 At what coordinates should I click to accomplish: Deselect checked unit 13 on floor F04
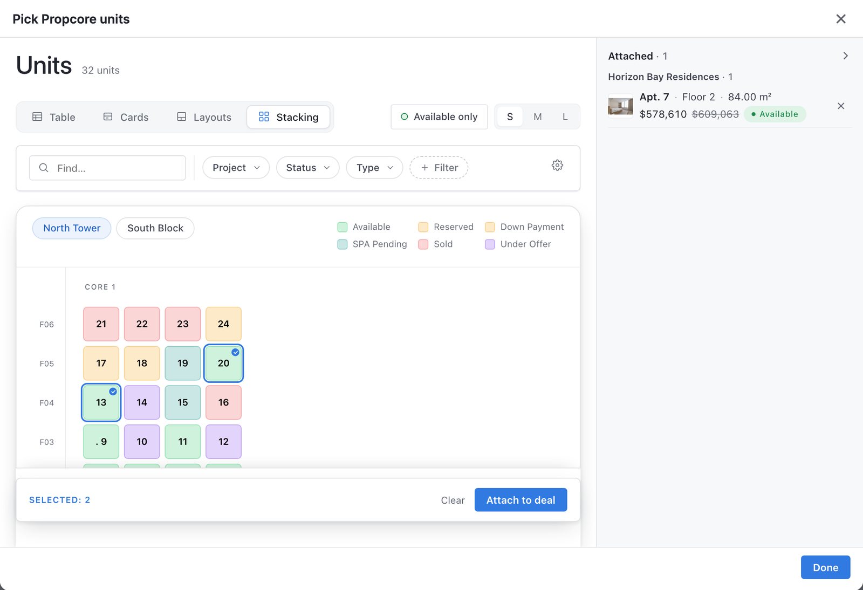101,402
